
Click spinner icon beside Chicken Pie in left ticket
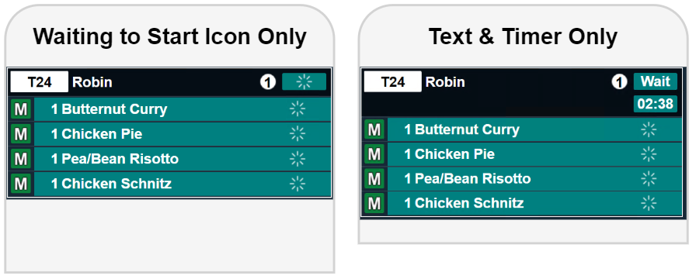(x=298, y=134)
